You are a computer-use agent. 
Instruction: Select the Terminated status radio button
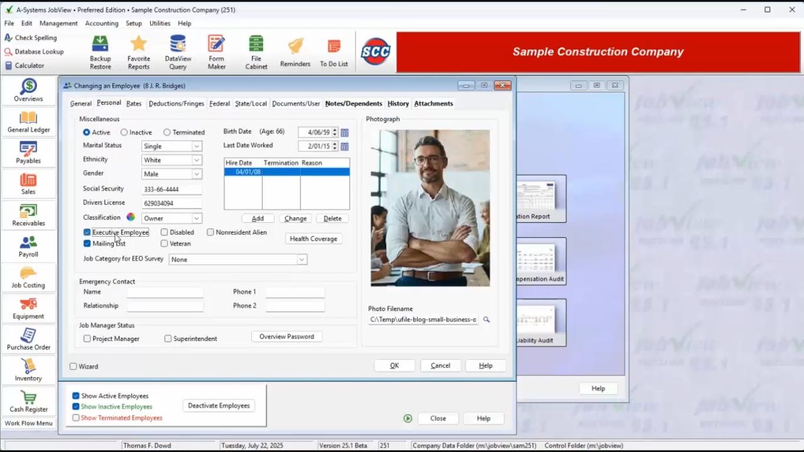point(167,132)
